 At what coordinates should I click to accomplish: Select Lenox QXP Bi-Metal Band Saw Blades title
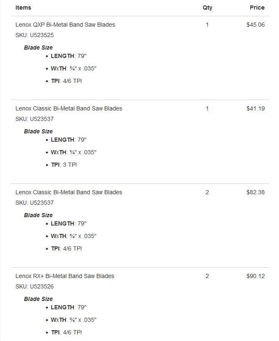(65, 25)
